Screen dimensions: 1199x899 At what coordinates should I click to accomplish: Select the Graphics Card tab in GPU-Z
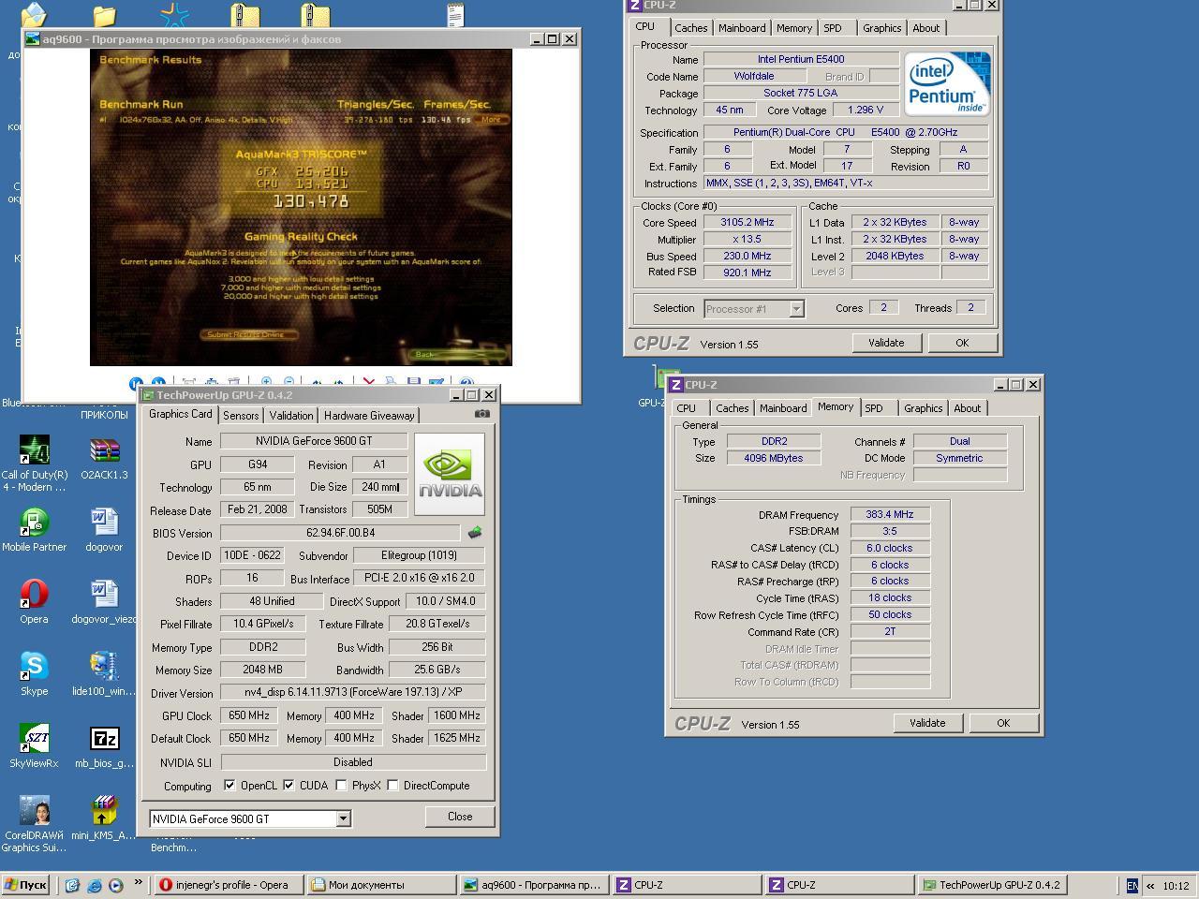click(181, 414)
